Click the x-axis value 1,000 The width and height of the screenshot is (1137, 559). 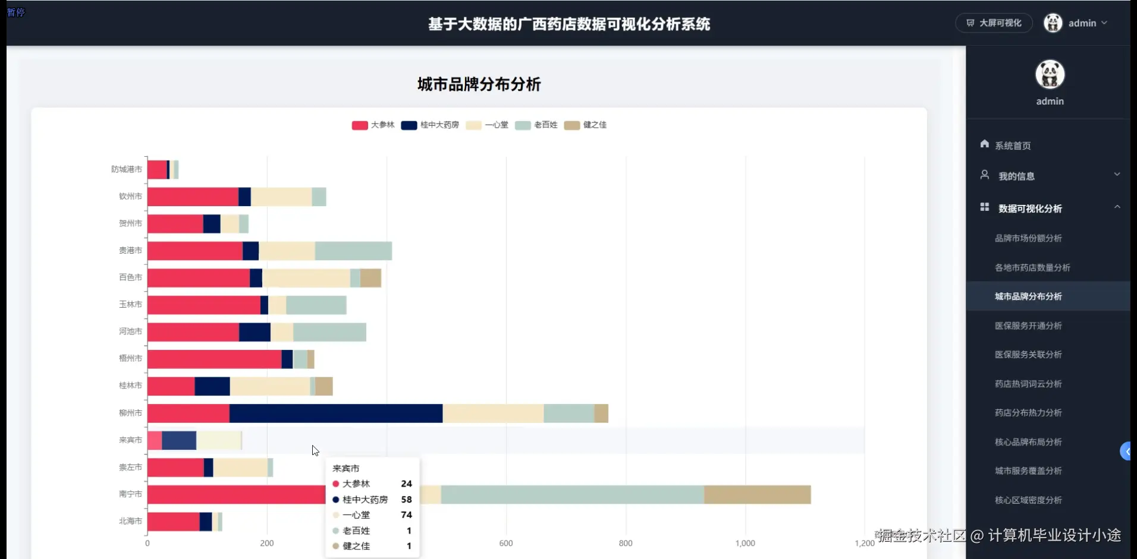pyautogui.click(x=745, y=544)
